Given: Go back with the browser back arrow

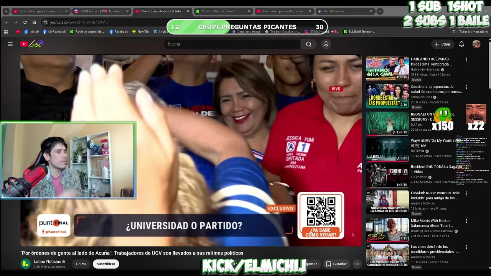Looking at the screenshot, I should pyautogui.click(x=7, y=22).
